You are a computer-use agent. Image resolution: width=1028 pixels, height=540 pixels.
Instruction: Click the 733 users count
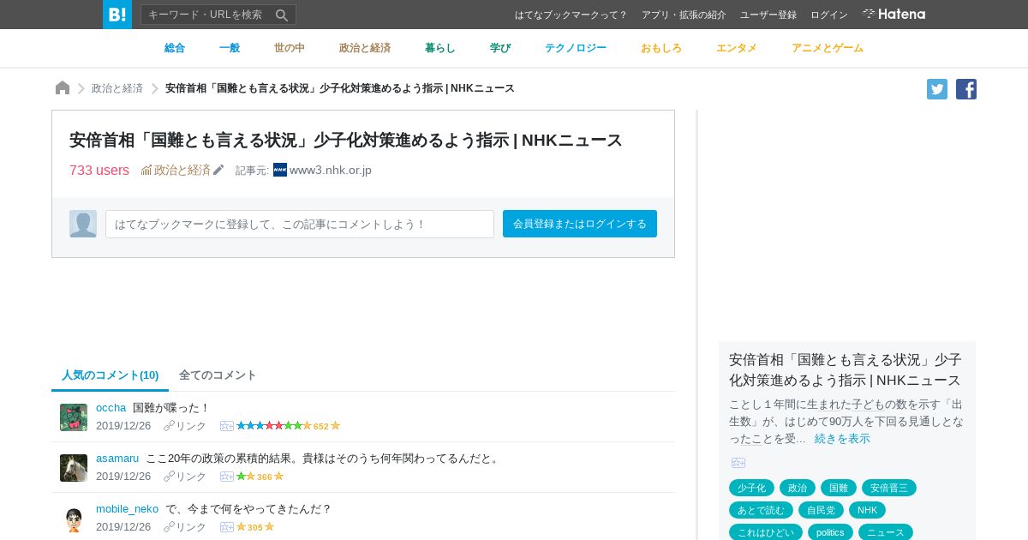point(99,170)
